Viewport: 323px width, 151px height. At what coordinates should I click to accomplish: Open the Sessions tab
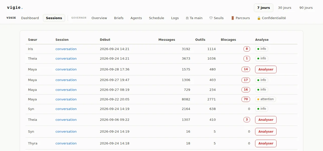click(54, 18)
